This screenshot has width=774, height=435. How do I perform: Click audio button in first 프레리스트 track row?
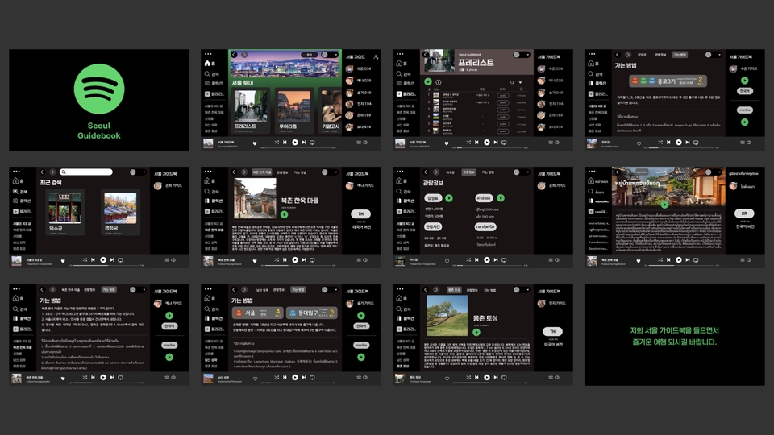coord(502,96)
